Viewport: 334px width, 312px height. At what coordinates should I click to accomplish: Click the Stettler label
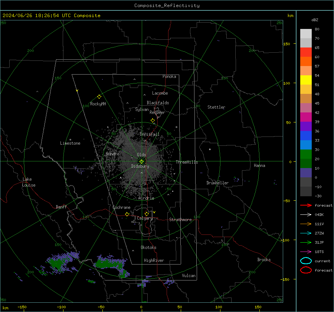(216, 107)
